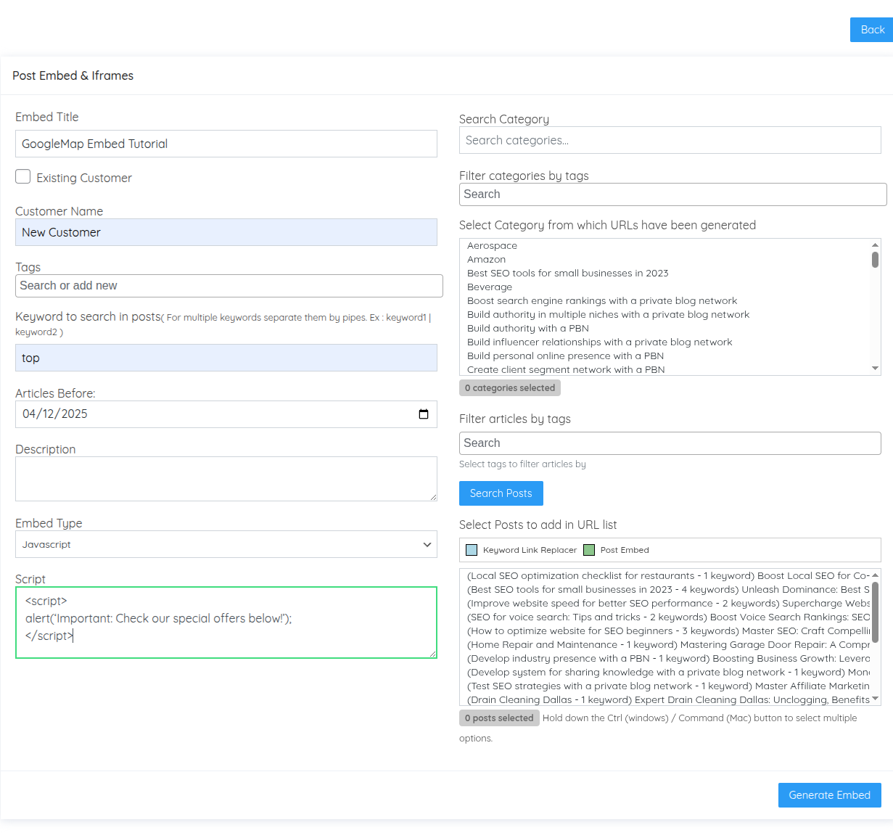Open the Filter categories by tags search
The height and width of the screenshot is (838, 893).
tap(672, 194)
